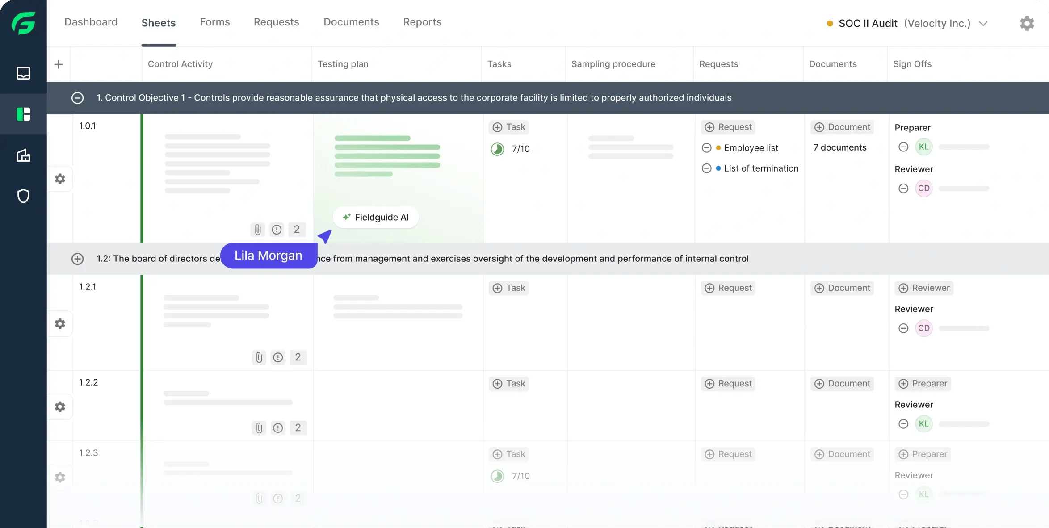
Task: Collapse Control Objective 1 section
Action: point(77,98)
